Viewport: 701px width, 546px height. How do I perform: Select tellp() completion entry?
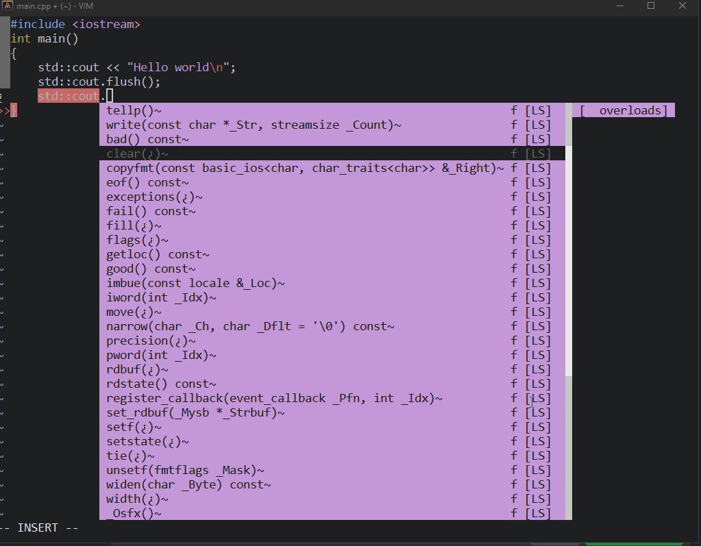point(332,110)
